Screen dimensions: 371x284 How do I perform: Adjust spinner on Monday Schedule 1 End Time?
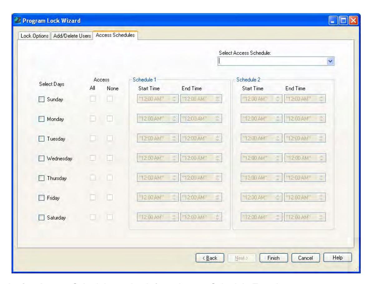pyautogui.click(x=218, y=118)
